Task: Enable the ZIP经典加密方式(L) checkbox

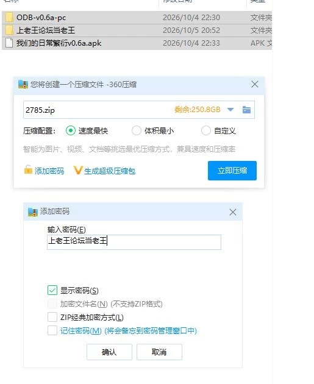Action: (x=52, y=317)
